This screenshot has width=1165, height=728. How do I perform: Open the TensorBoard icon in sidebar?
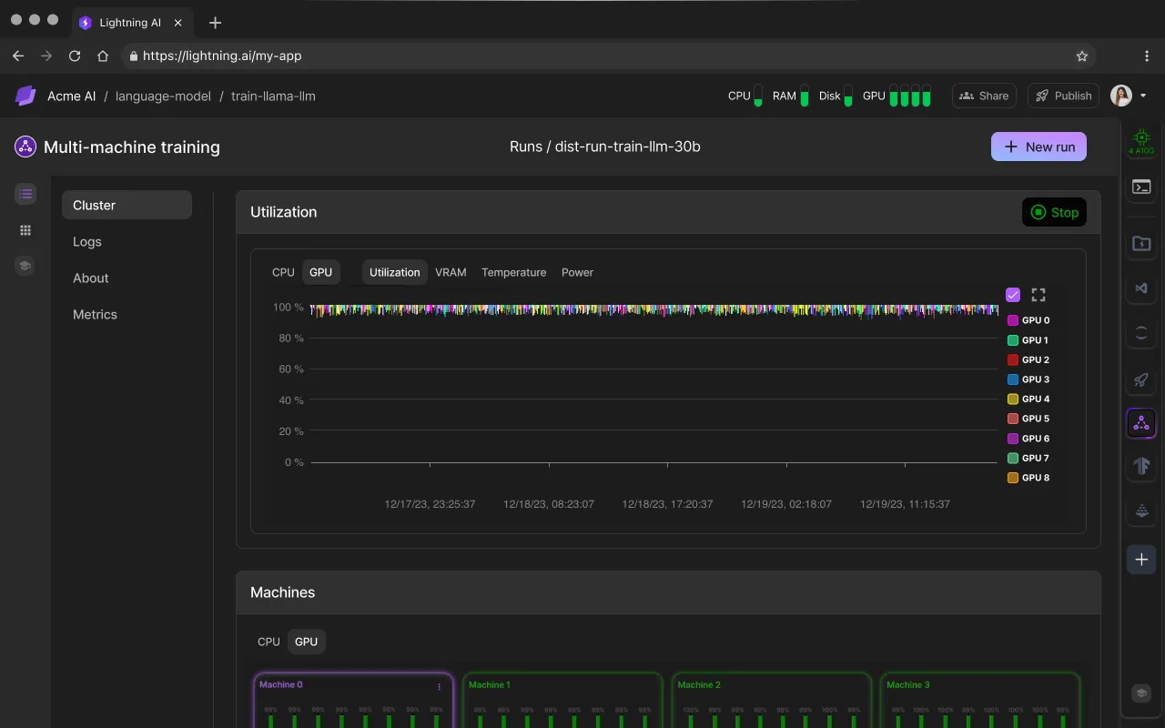tap(1141, 466)
